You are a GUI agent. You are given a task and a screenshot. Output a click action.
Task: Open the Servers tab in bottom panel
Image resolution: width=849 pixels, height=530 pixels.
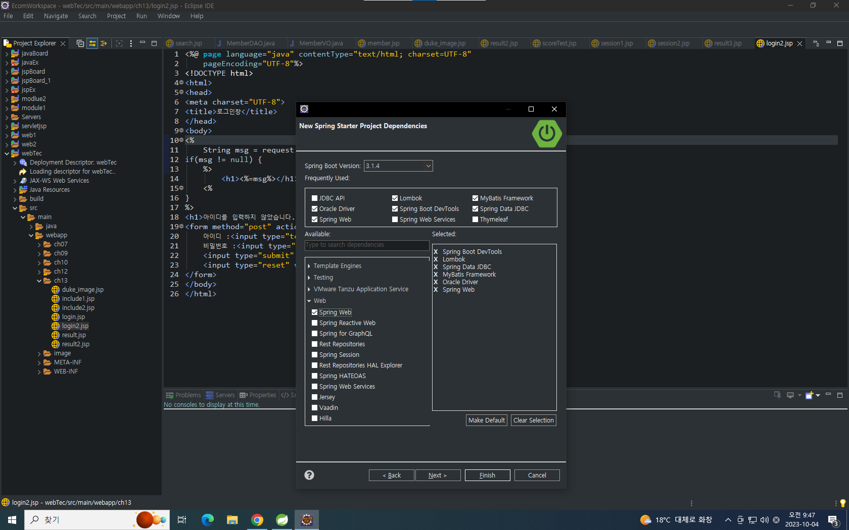pyautogui.click(x=220, y=395)
